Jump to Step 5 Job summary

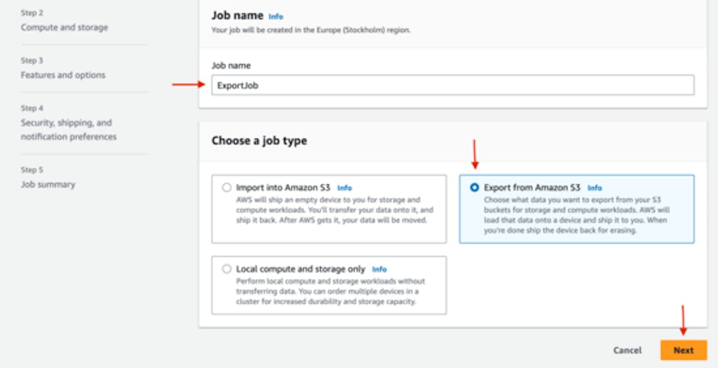click(48, 184)
